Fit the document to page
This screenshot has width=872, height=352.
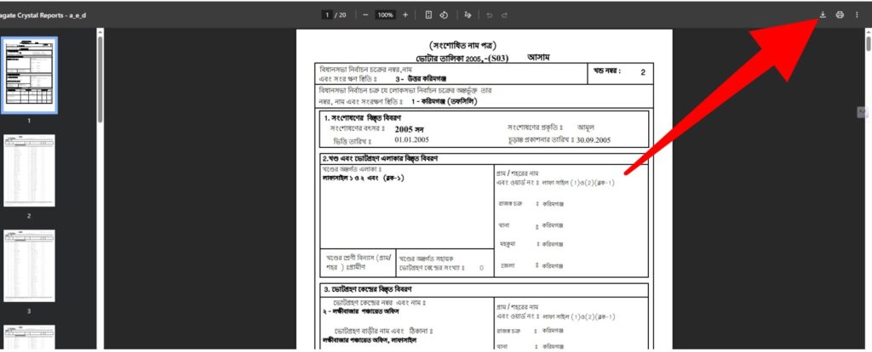click(x=428, y=15)
